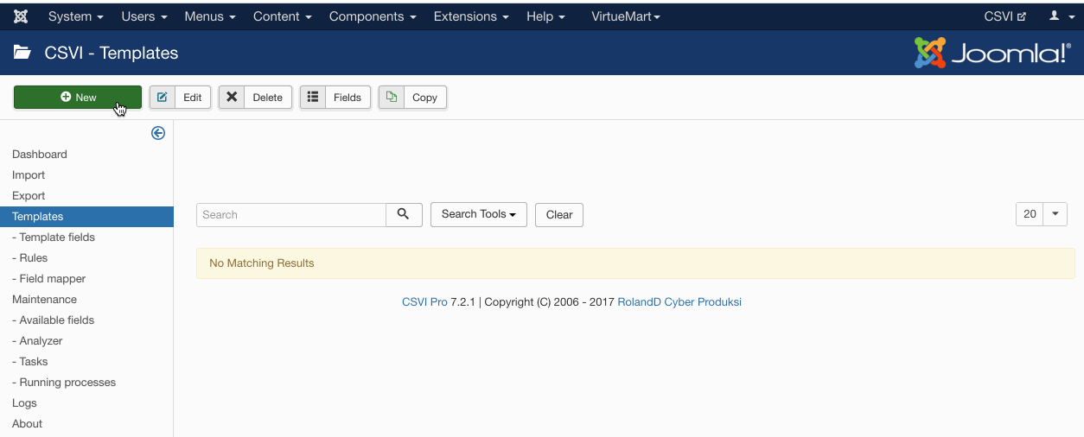Click the folder icon beside CSVI - Templates
The height and width of the screenshot is (437, 1084).
(x=22, y=53)
